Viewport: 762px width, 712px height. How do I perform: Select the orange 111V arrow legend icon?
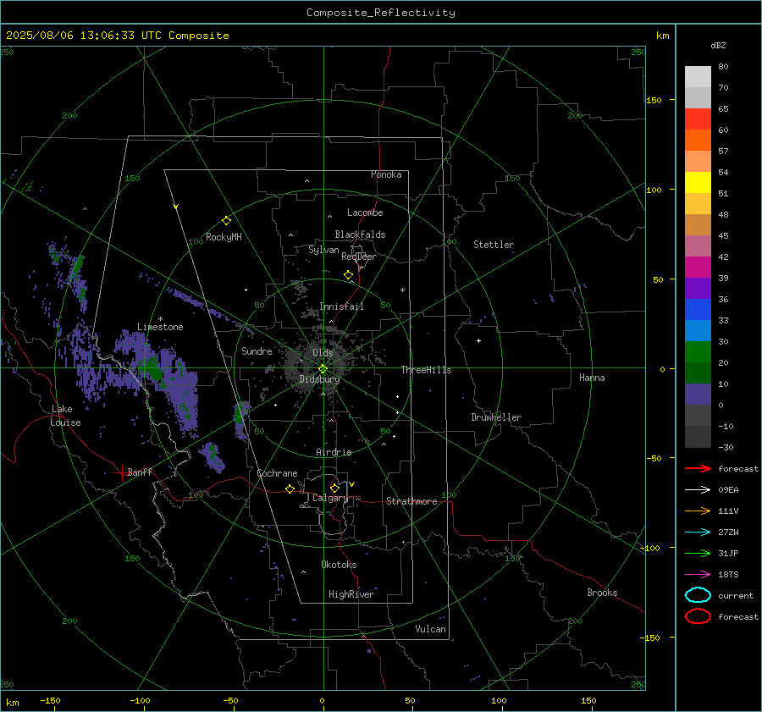click(x=698, y=511)
